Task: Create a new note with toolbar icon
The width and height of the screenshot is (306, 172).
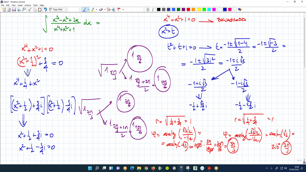Action: (x=4, y=9)
